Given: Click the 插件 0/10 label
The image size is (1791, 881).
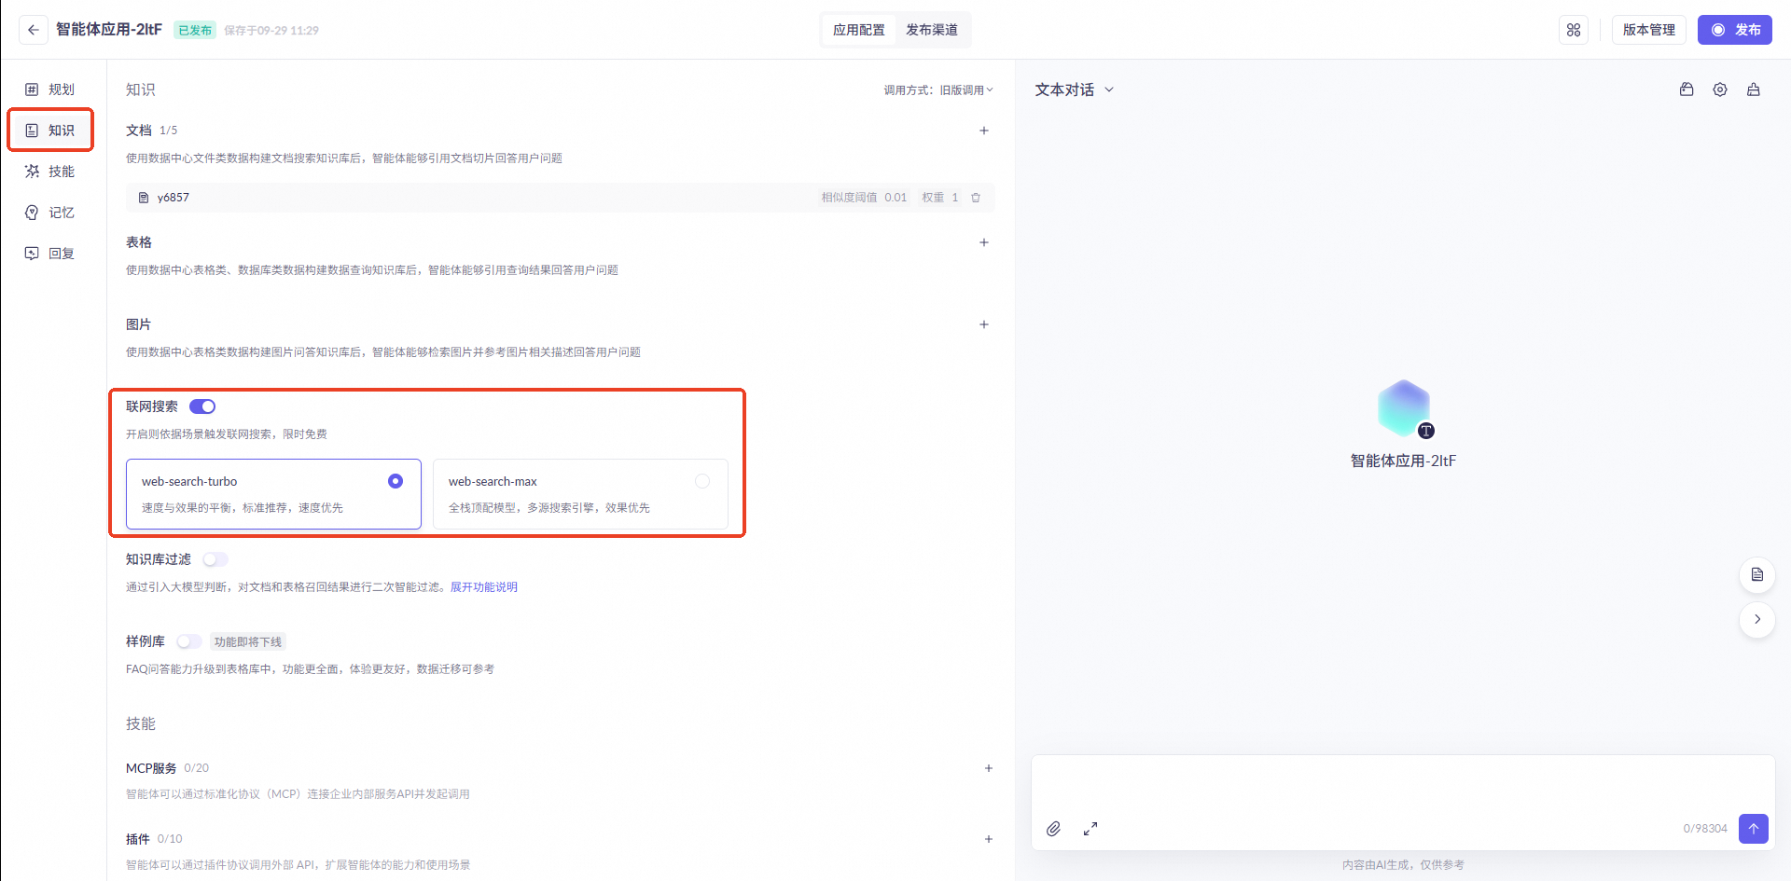Looking at the screenshot, I should pos(155,839).
